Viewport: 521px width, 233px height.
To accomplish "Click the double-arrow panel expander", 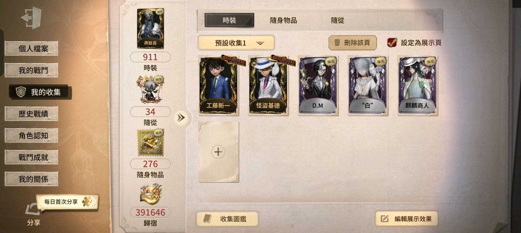I will click(x=181, y=118).
